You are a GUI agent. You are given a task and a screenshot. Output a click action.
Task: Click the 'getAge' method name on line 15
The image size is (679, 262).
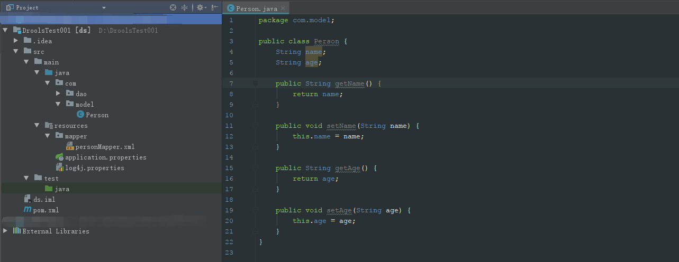[348, 168]
